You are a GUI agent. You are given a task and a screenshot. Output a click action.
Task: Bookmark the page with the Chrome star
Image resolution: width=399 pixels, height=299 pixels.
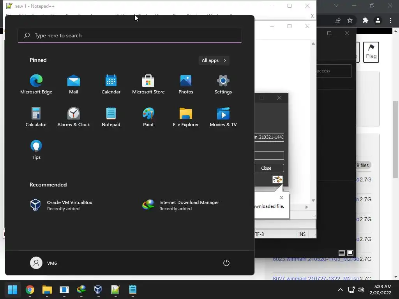[350, 20]
